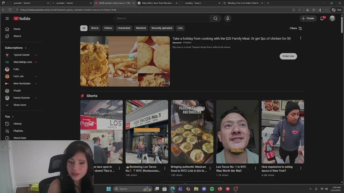Screen dimensions: 344x193
Task: Open Microsoft Edge from taskbar
Action: [x=172, y=189]
